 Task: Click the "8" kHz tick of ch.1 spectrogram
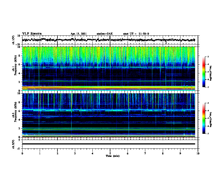[20, 56]
